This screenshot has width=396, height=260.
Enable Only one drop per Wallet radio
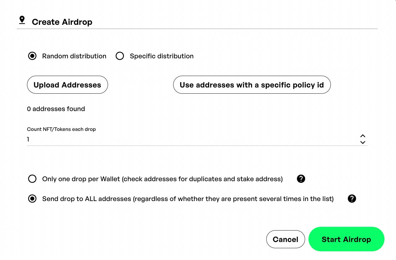click(x=32, y=179)
